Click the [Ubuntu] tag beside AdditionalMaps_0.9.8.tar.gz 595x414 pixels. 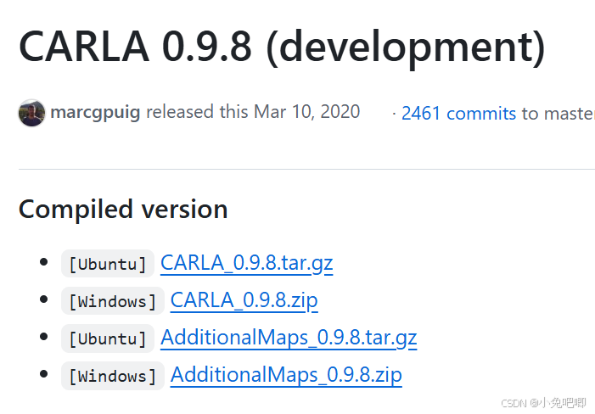point(108,338)
